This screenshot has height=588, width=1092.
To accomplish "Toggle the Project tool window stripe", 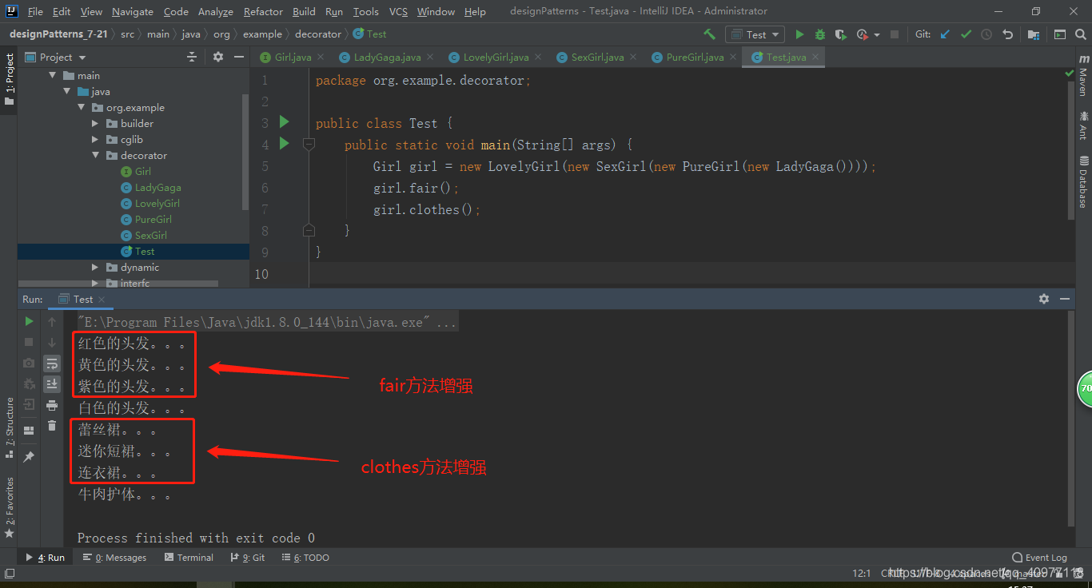I will 10,78.
